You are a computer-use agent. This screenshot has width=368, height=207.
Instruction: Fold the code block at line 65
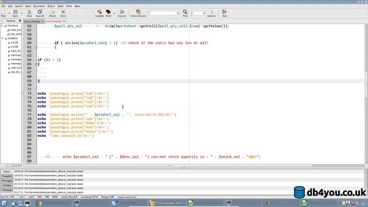click(36, 64)
